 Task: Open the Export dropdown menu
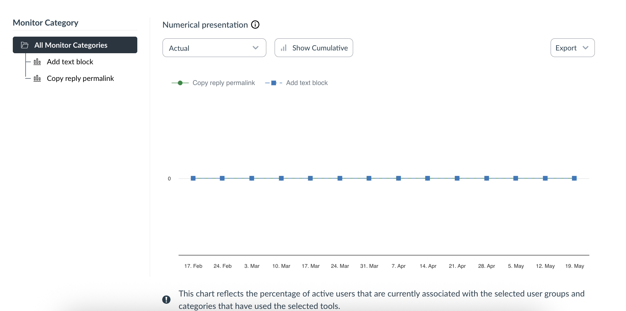click(x=572, y=48)
